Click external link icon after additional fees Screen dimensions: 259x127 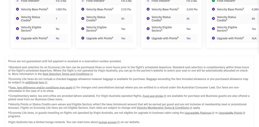(x=46, y=83)
